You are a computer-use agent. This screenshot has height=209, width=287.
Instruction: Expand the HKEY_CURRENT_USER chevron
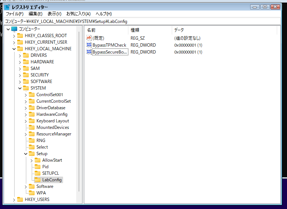pos(14,43)
